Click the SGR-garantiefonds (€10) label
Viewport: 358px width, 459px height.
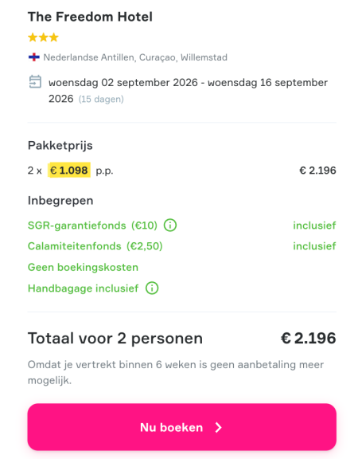coord(92,226)
